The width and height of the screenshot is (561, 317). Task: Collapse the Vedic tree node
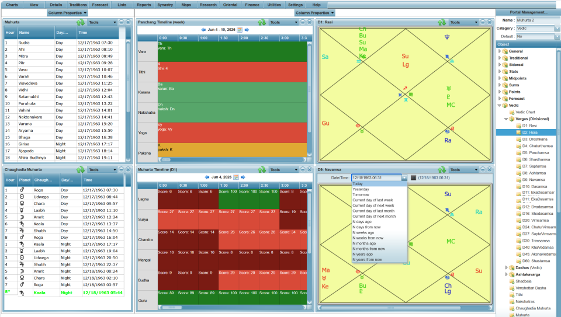[x=500, y=106]
